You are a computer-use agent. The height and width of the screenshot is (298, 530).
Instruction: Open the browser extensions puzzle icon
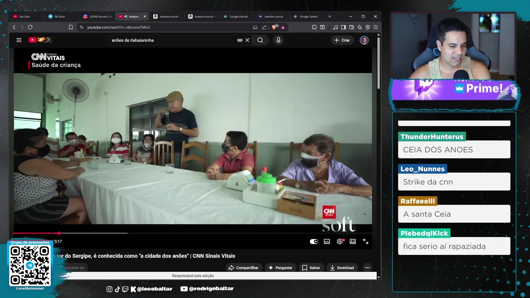314,27
